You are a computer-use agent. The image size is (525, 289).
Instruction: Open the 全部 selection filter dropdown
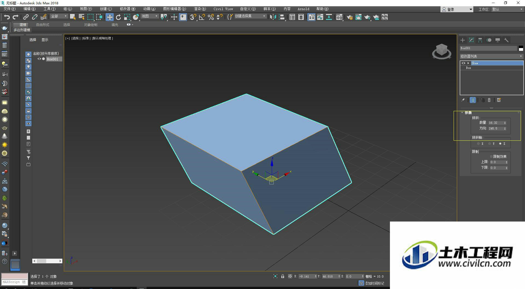point(59,16)
